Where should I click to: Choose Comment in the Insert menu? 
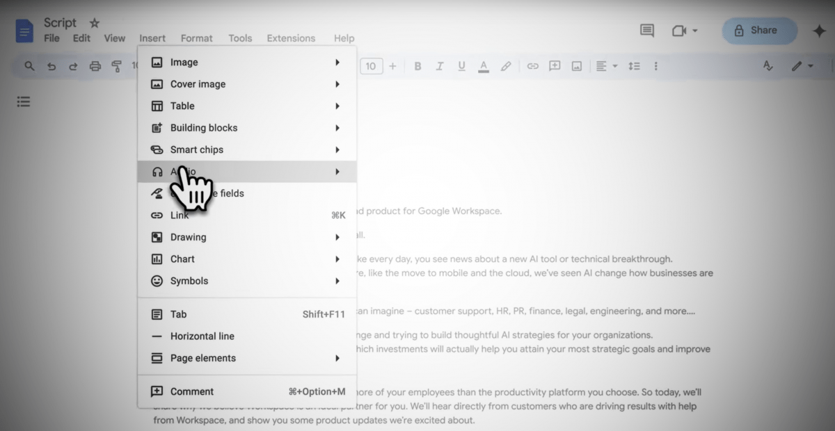tap(192, 391)
